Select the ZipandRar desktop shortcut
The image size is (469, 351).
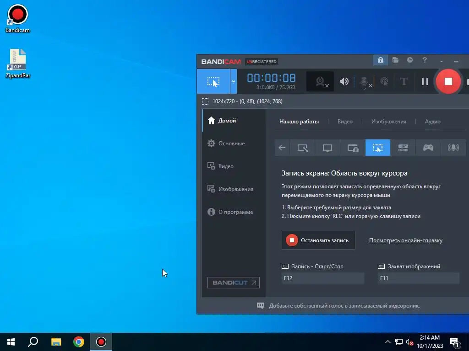pos(18,63)
